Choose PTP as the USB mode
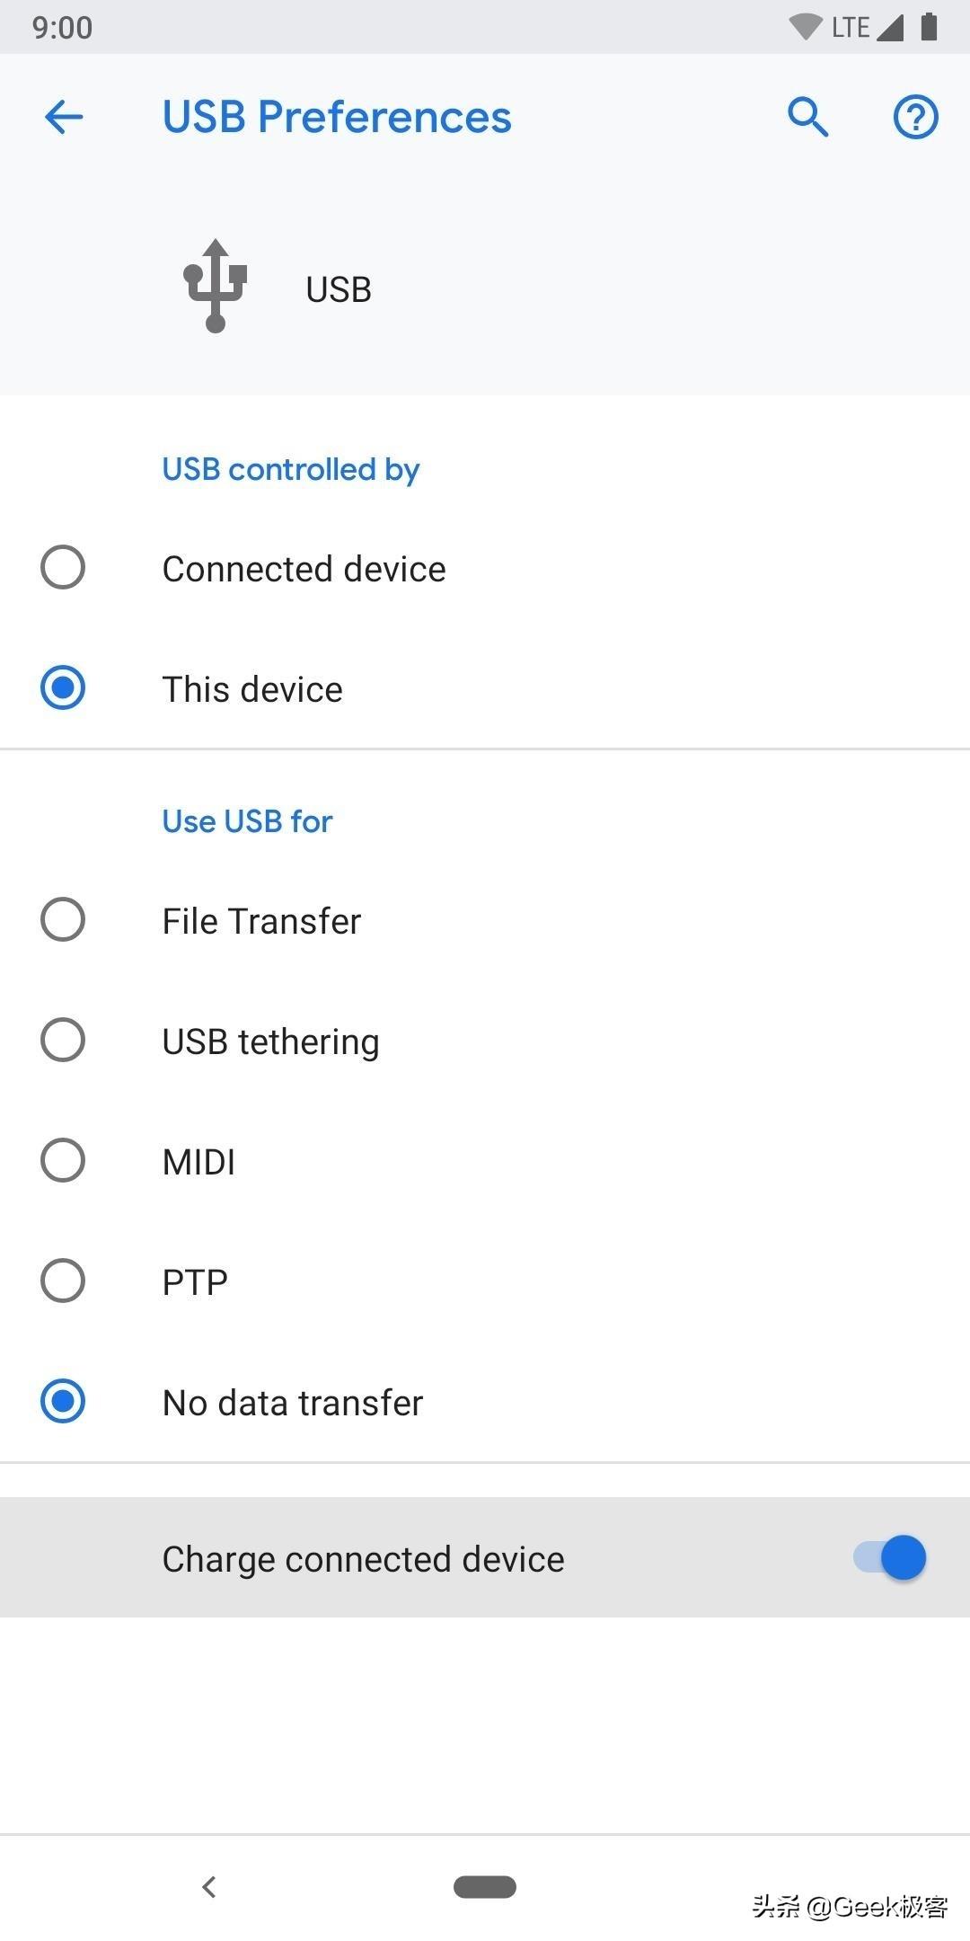Viewport: 970px width, 1941px height. [63, 1281]
